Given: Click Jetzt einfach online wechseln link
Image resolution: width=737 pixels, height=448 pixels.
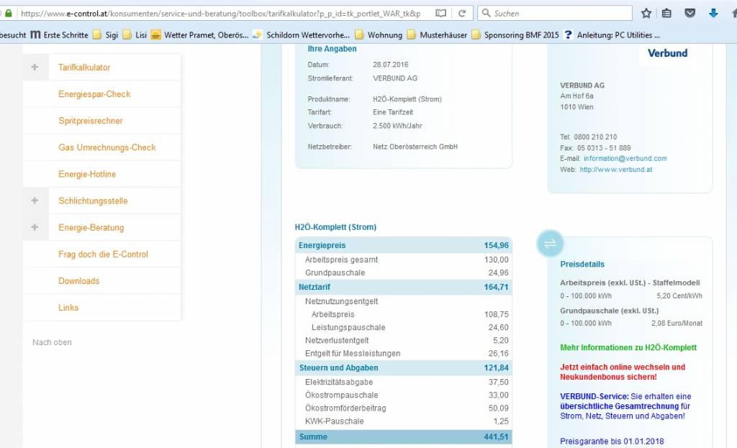Looking at the screenshot, I should (x=623, y=372).
